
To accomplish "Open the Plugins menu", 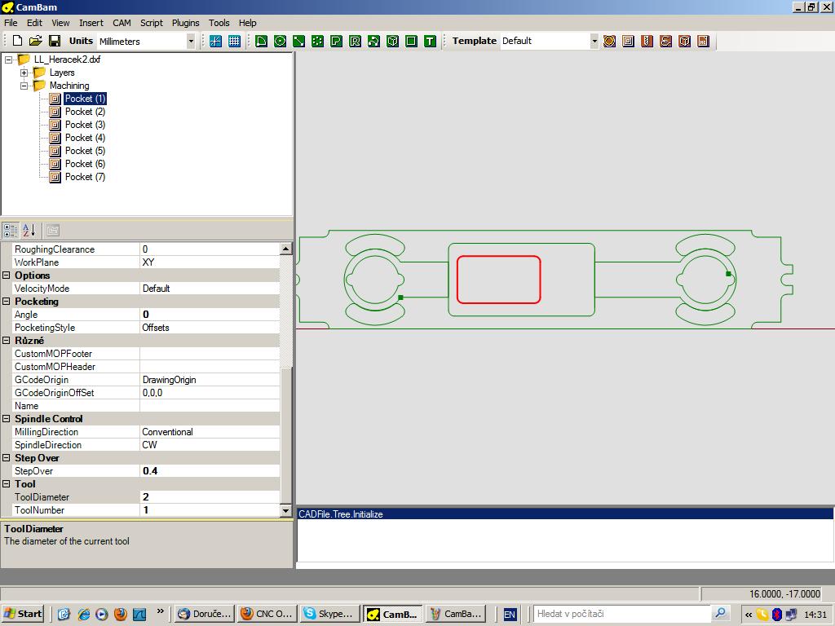I will 185,23.
